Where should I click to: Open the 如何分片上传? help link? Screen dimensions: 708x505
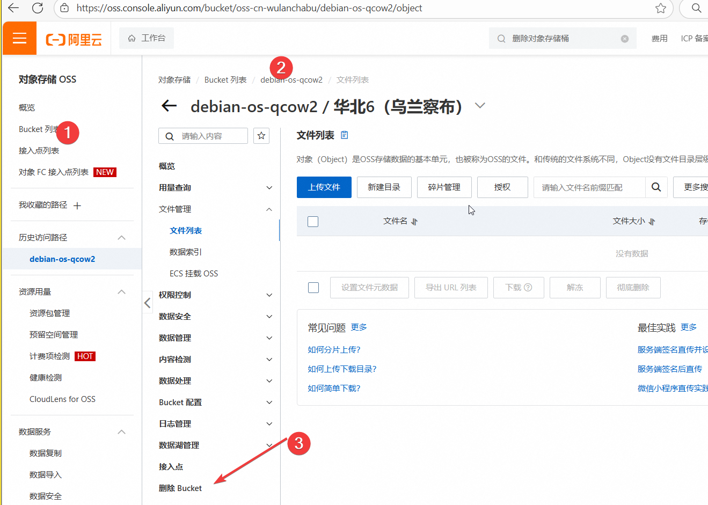(x=334, y=350)
